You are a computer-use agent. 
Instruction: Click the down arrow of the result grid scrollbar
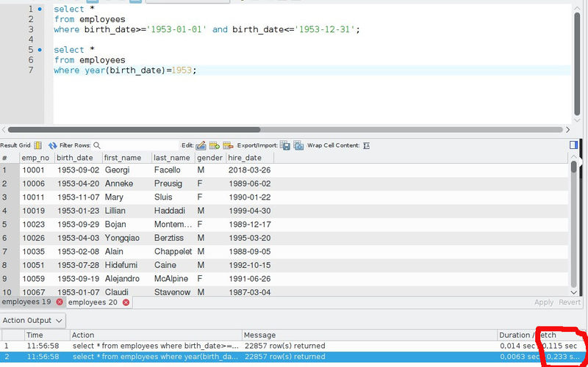pyautogui.click(x=573, y=292)
